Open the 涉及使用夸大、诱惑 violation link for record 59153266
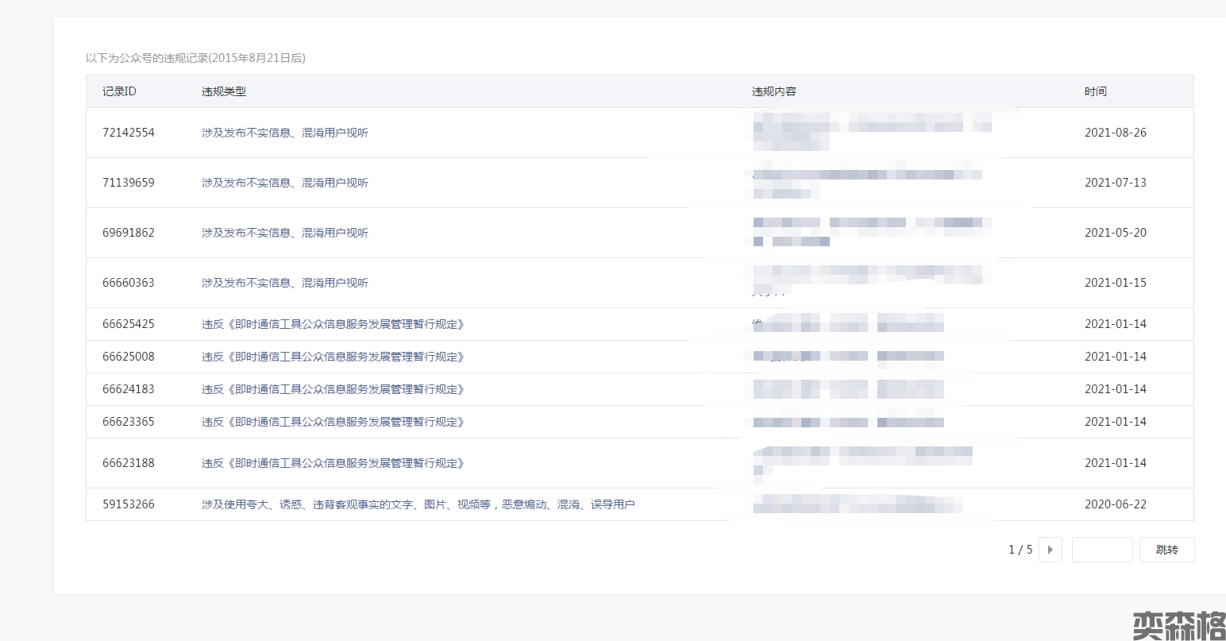Viewport: 1226px width, 641px height. 418,504
